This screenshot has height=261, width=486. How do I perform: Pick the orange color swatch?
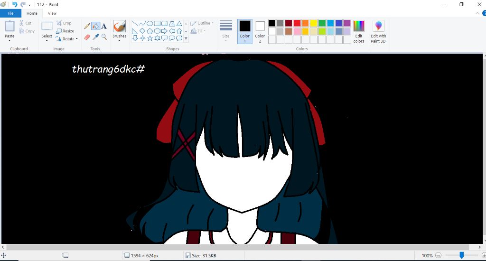[305, 23]
